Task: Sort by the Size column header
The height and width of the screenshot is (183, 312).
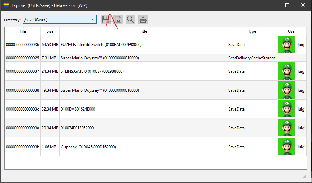Action: (50, 31)
